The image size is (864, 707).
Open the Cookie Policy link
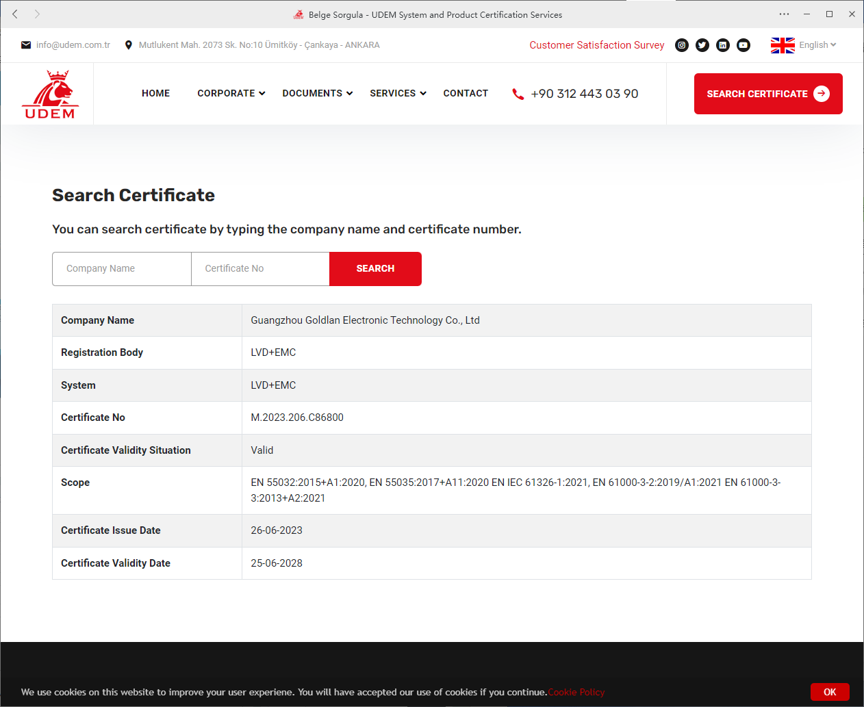(x=576, y=692)
